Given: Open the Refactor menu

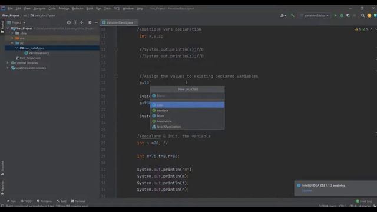Looking at the screenshot, I should tap(78, 8).
